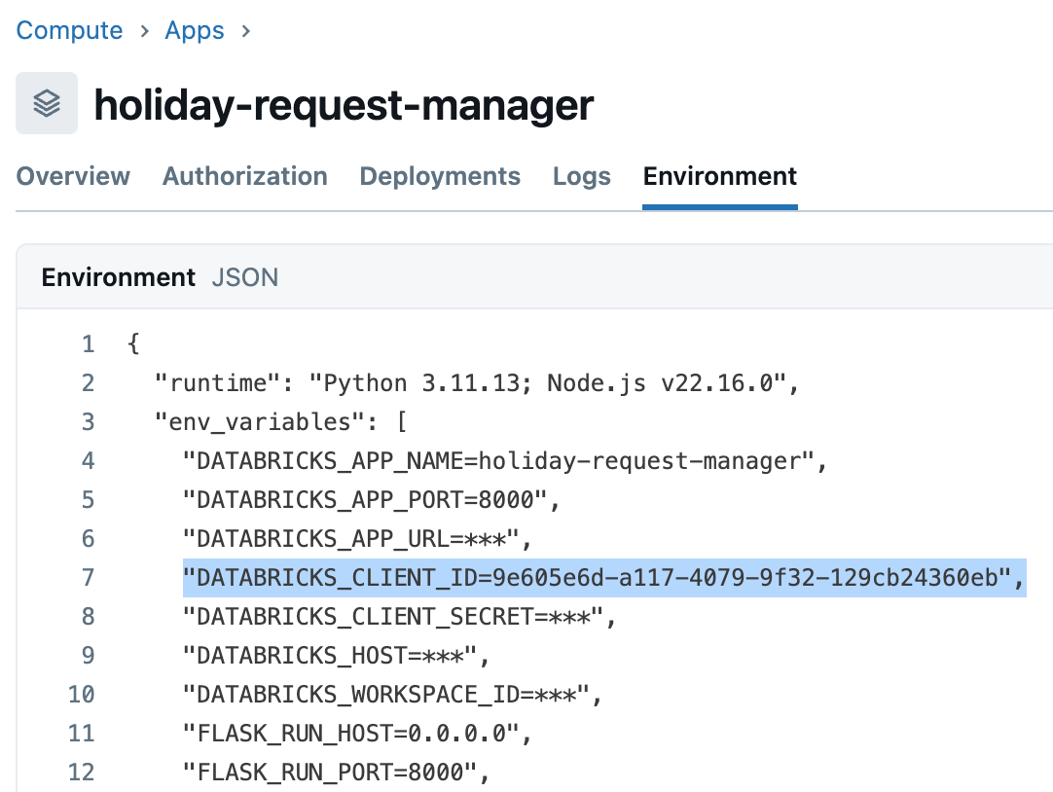This screenshot has height=792, width=1053.
Task: Open the Compute breadcrumb link
Action: click(x=69, y=30)
